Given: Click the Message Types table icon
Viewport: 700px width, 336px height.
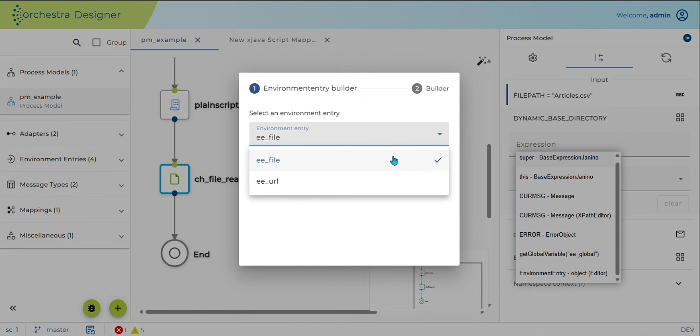Looking at the screenshot, I should pos(11,184).
